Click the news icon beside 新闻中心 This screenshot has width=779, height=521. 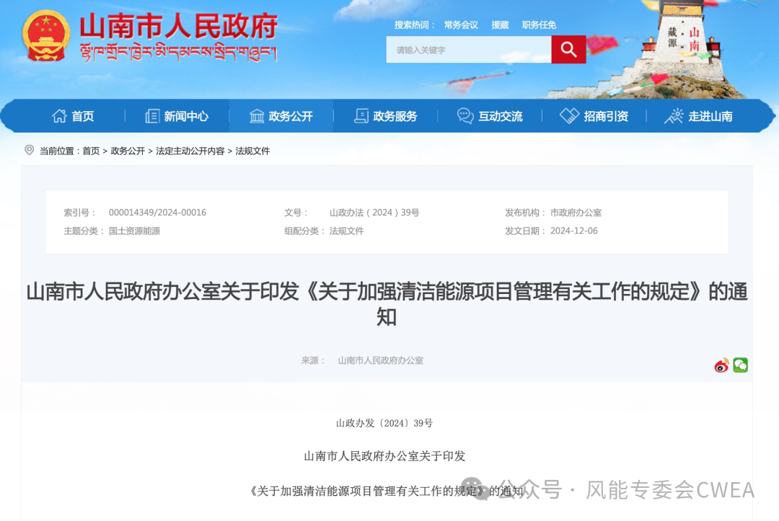click(x=152, y=116)
